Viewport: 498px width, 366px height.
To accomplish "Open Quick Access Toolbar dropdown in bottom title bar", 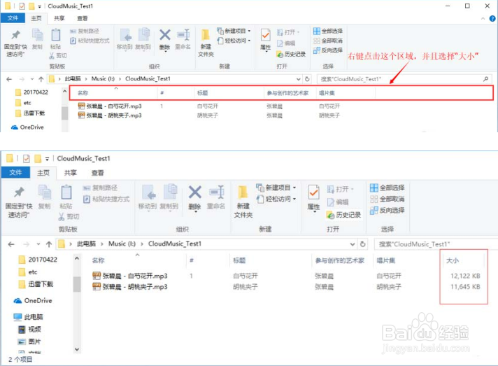I will point(47,159).
